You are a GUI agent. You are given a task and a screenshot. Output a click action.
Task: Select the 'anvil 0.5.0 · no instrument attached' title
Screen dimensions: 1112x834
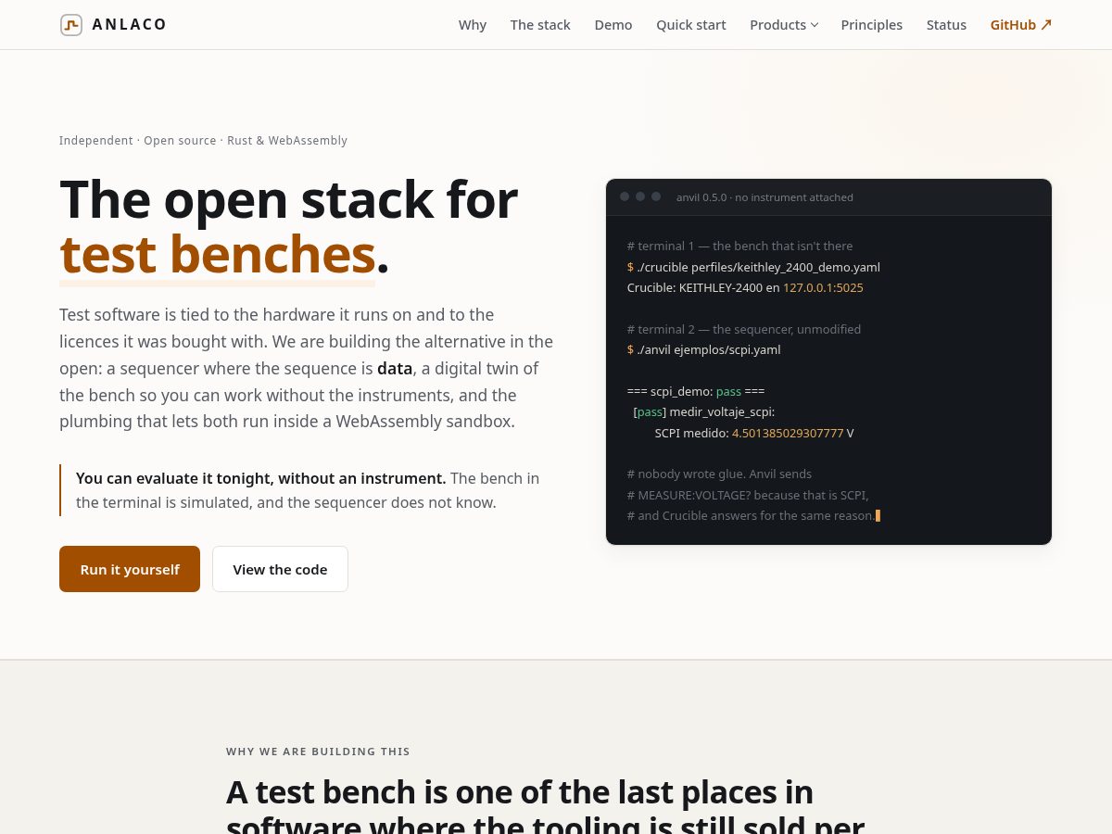click(x=764, y=197)
